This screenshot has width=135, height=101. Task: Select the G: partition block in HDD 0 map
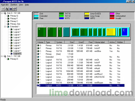(x=42, y=32)
